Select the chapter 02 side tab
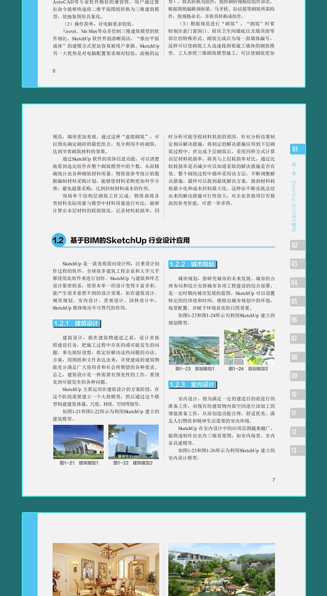The image size is (327, 596). pos(297,245)
